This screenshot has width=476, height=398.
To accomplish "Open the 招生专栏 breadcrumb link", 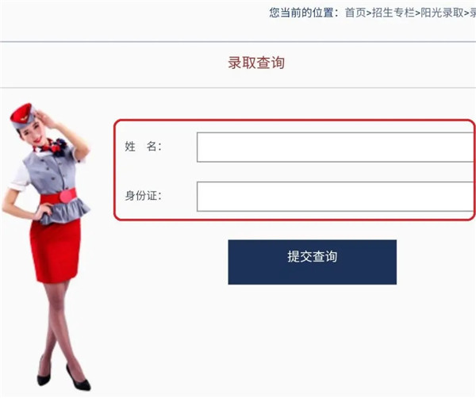I will 393,13.
